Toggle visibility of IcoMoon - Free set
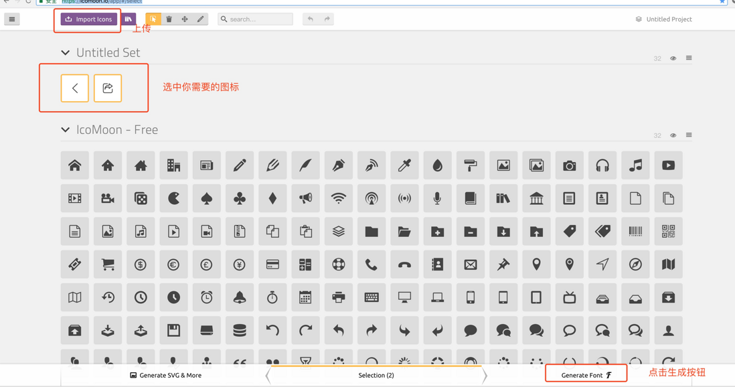 [673, 135]
